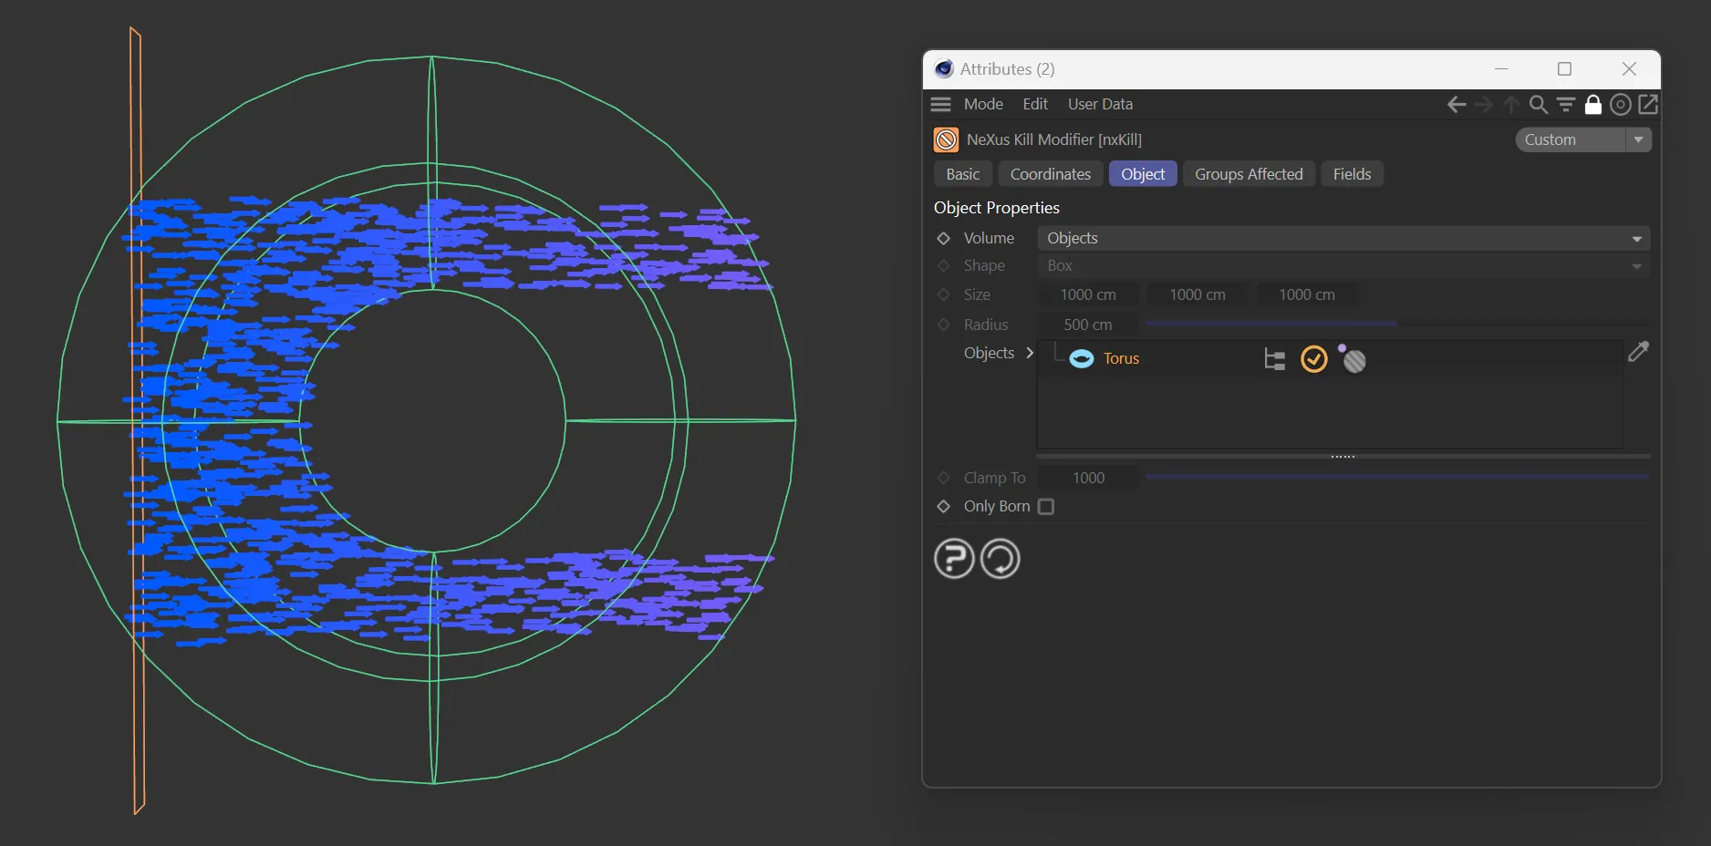The width and height of the screenshot is (1711, 846).
Task: Expand the Objects list arrow
Action: pyautogui.click(x=1030, y=353)
